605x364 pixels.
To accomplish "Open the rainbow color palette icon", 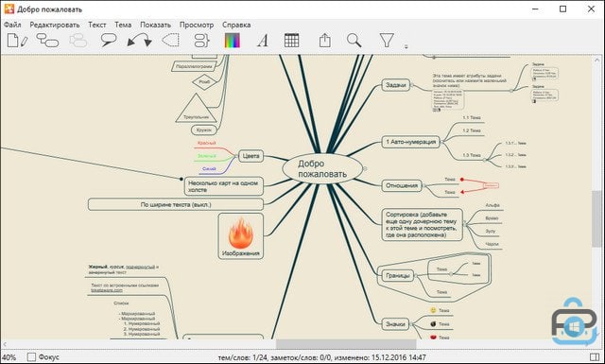I will (233, 40).
